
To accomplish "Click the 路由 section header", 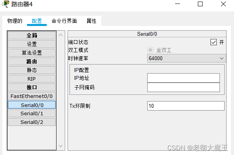I will pyautogui.click(x=32, y=61).
